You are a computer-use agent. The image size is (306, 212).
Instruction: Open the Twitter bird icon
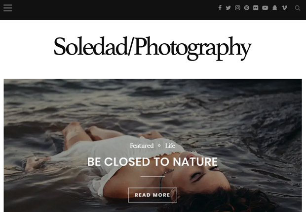click(x=229, y=8)
